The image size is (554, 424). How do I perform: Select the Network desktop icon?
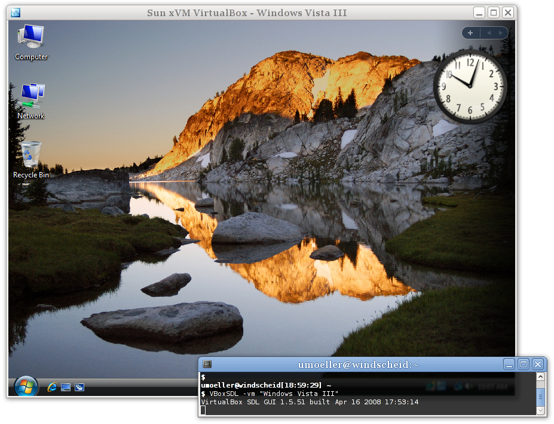[31, 102]
